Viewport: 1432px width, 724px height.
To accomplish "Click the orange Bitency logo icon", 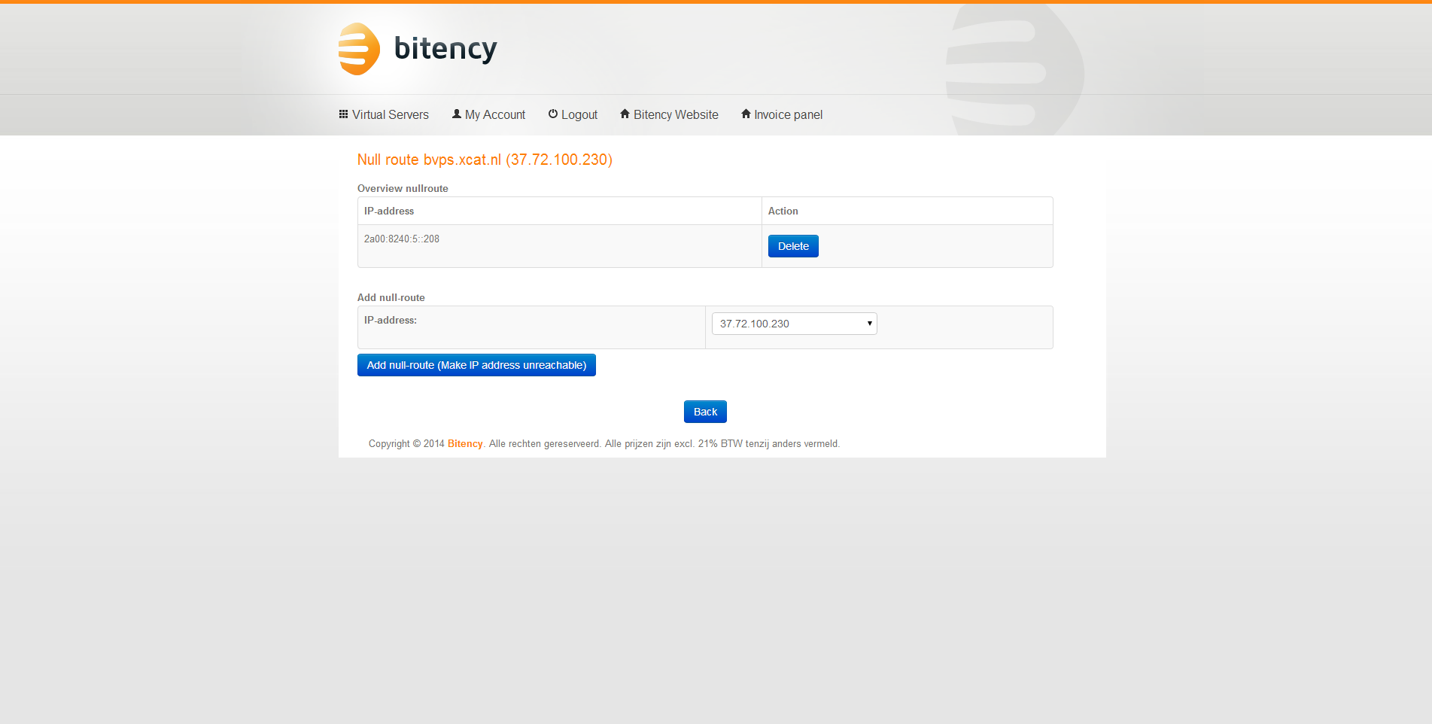I will (359, 49).
